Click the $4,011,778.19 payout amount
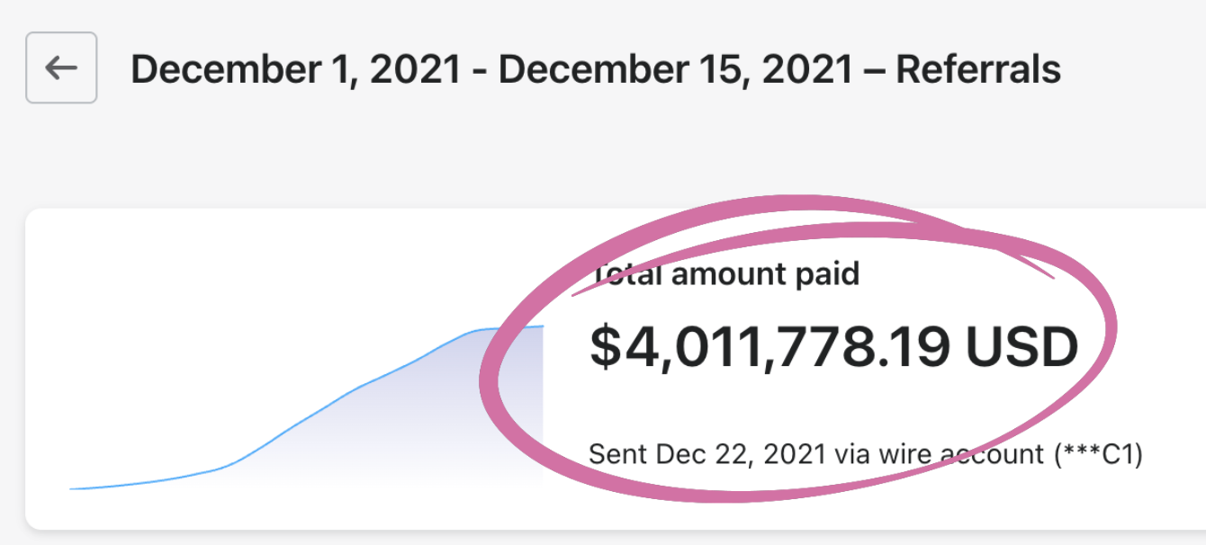The width and height of the screenshot is (1206, 545). pyautogui.click(x=769, y=348)
